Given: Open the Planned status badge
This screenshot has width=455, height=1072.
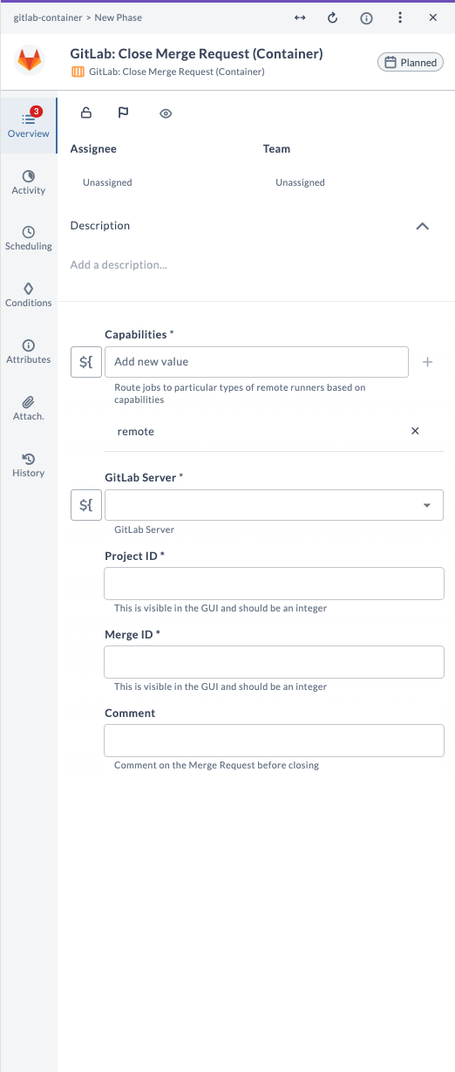Looking at the screenshot, I should point(411,63).
